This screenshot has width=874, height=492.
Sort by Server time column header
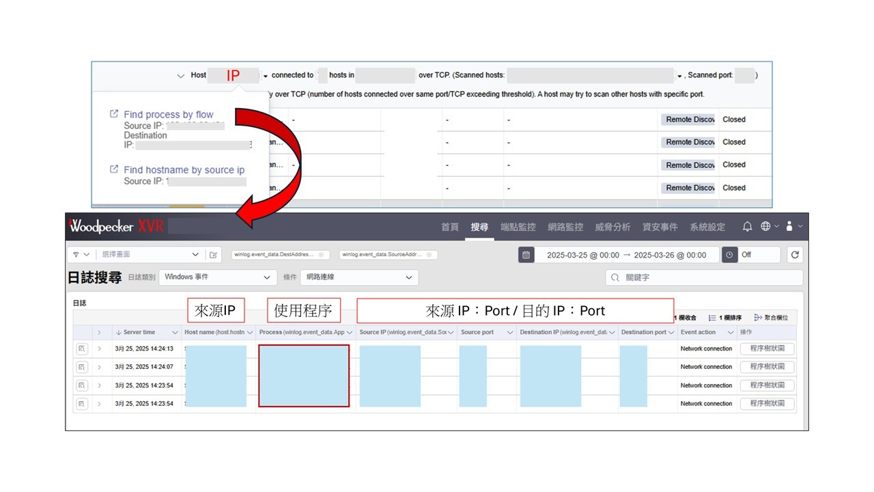[x=139, y=332]
